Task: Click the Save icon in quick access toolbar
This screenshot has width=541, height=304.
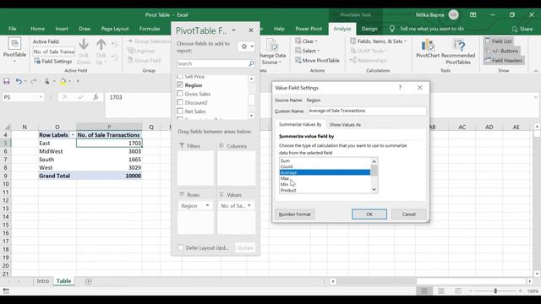Action: pyautogui.click(x=7, y=81)
